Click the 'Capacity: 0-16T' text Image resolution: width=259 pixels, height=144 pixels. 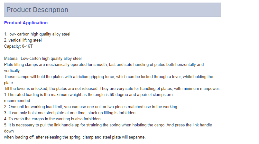[18, 46]
